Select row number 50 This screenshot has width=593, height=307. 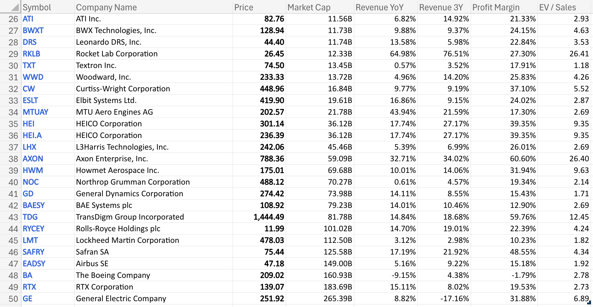point(13,299)
